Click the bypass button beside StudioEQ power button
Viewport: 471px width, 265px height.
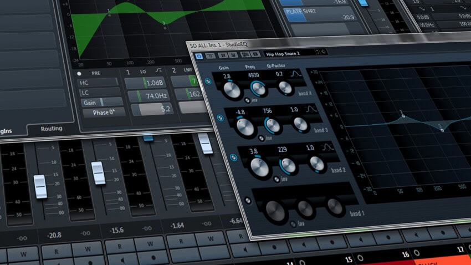(x=211, y=55)
